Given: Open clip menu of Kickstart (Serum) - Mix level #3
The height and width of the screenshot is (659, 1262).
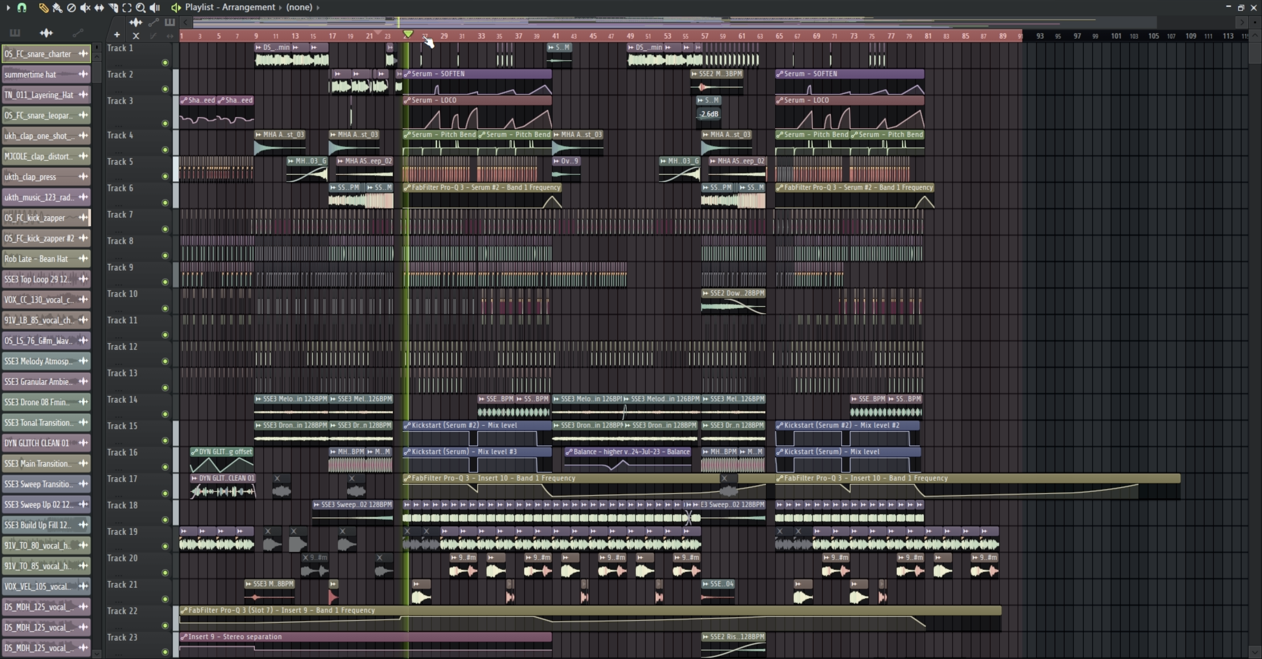Looking at the screenshot, I should tap(406, 452).
